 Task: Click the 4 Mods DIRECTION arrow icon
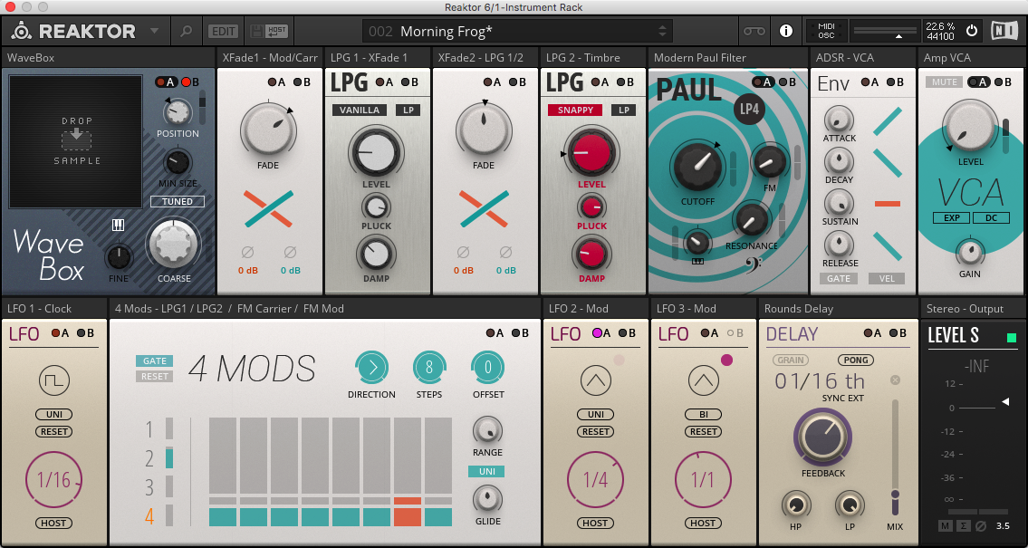371,367
